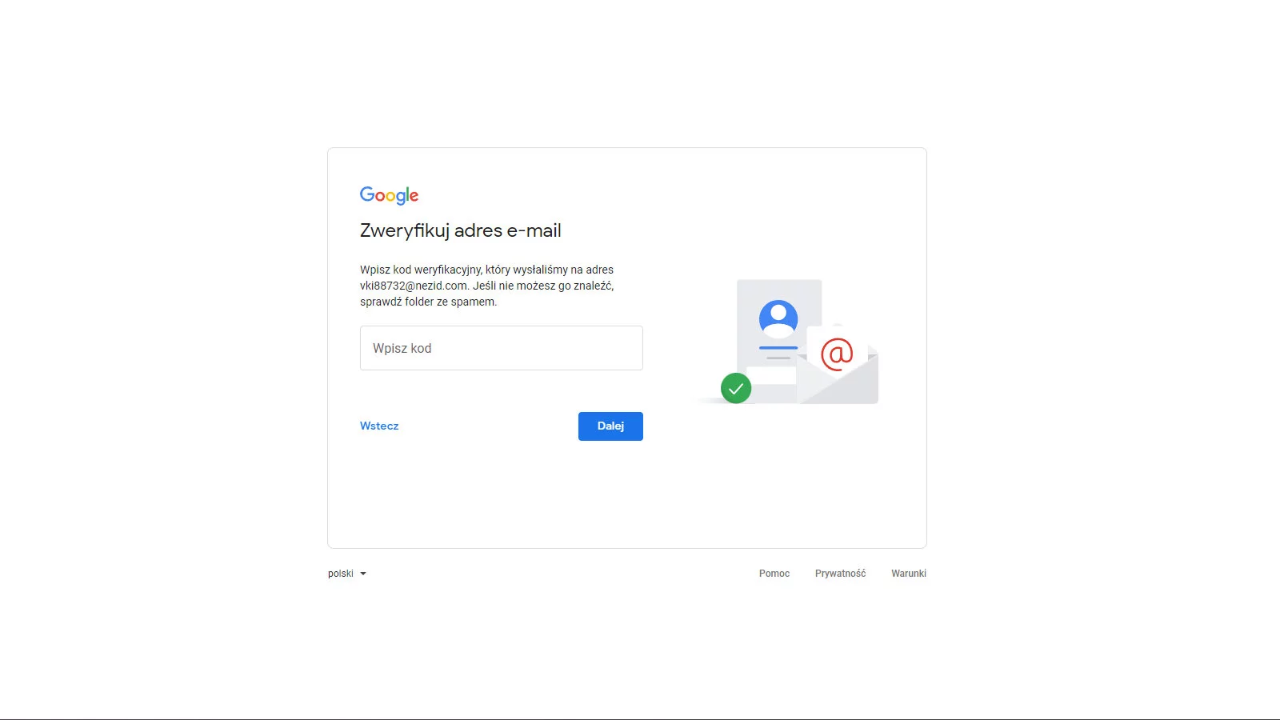Open the Prywatność privacy link
Viewport: 1280px width, 720px height.
840,574
